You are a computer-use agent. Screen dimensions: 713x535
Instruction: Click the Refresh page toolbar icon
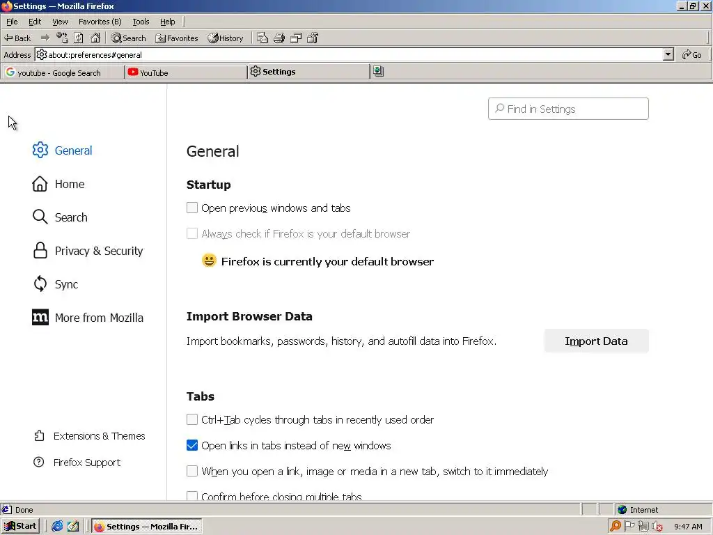click(79, 38)
